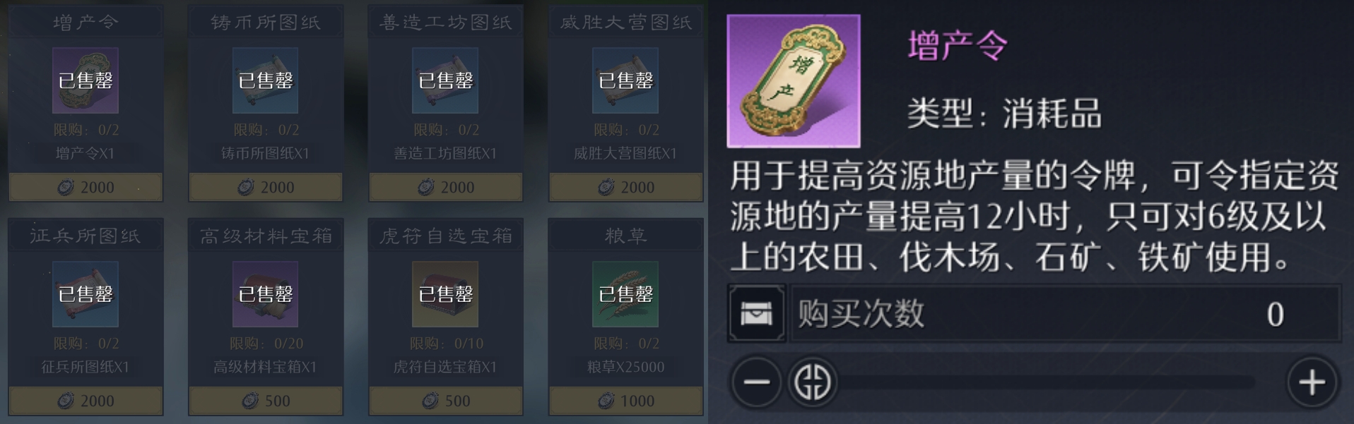
Task: Click the 征兵所图纸 title header
Action: pos(86,236)
